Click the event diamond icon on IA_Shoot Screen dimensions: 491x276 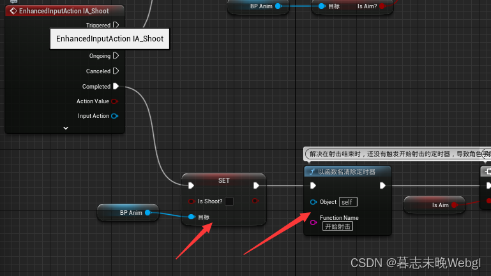click(x=13, y=11)
